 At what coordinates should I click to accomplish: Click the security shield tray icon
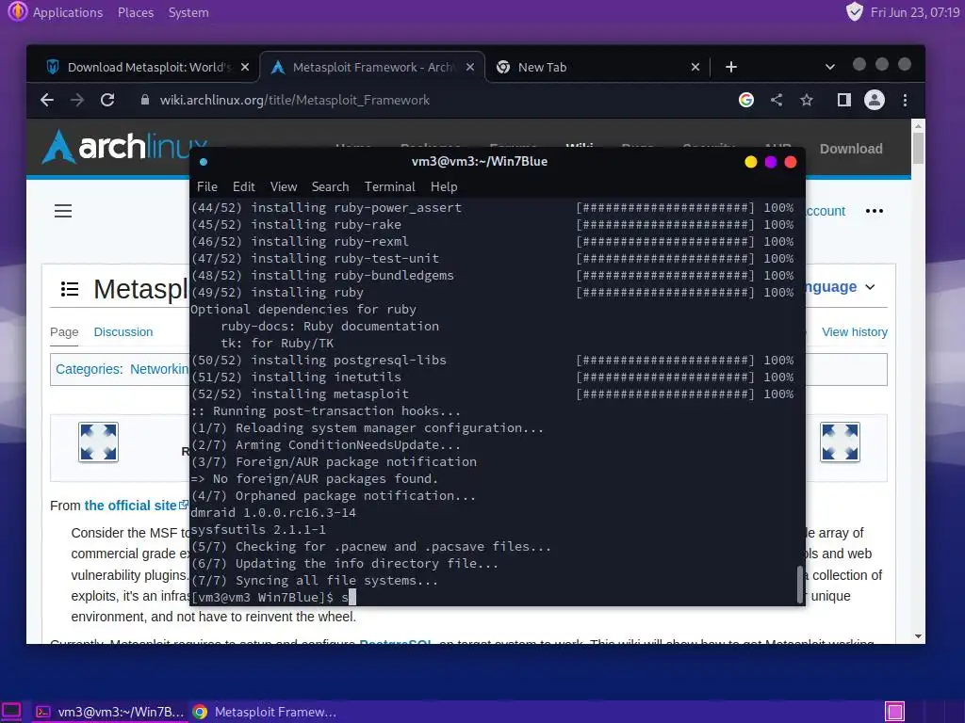point(854,11)
